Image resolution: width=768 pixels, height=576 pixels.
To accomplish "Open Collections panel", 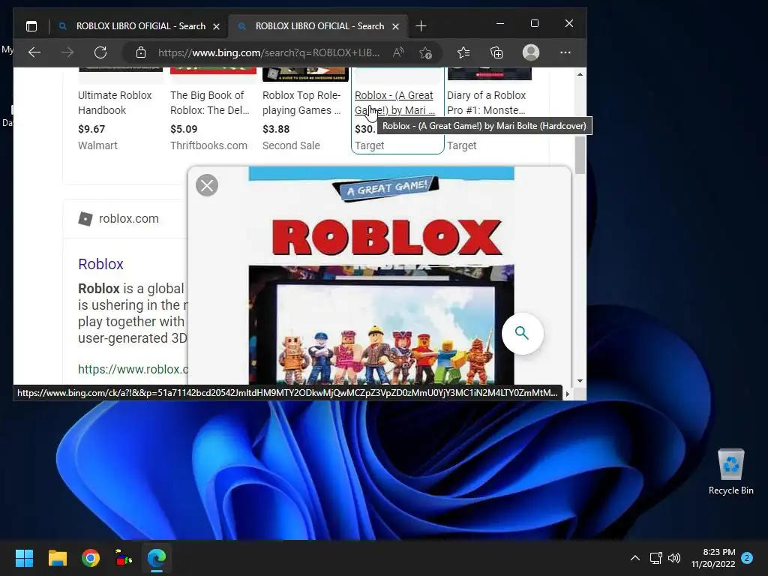I will pyautogui.click(x=496, y=52).
